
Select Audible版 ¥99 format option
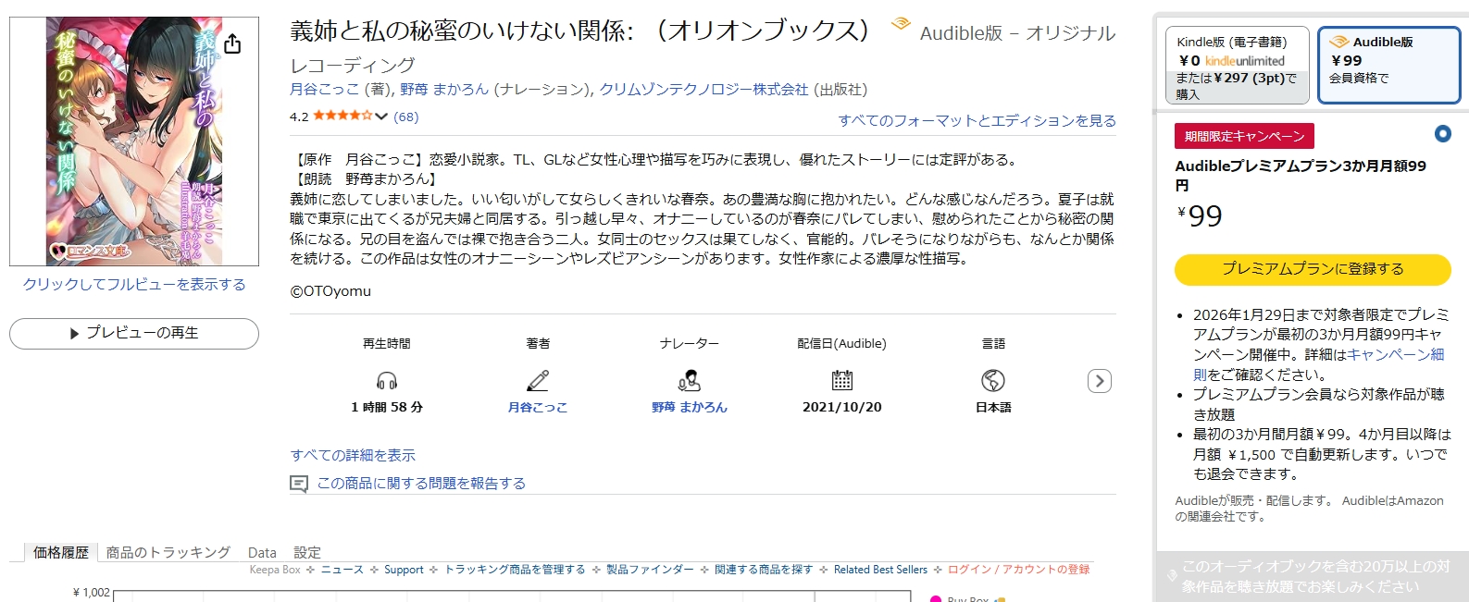point(1389,65)
